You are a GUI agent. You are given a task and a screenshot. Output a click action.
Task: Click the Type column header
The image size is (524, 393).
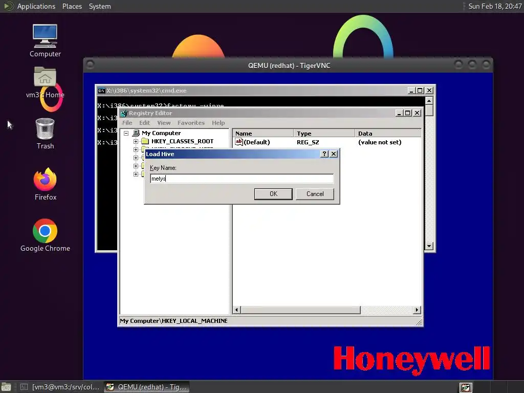pos(324,134)
